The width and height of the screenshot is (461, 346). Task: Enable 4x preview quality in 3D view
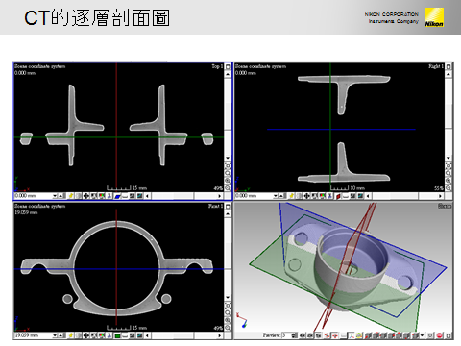(303, 335)
